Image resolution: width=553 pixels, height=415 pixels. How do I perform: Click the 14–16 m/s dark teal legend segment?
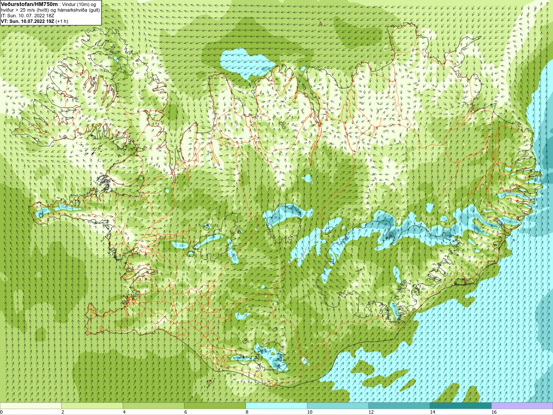click(461, 406)
